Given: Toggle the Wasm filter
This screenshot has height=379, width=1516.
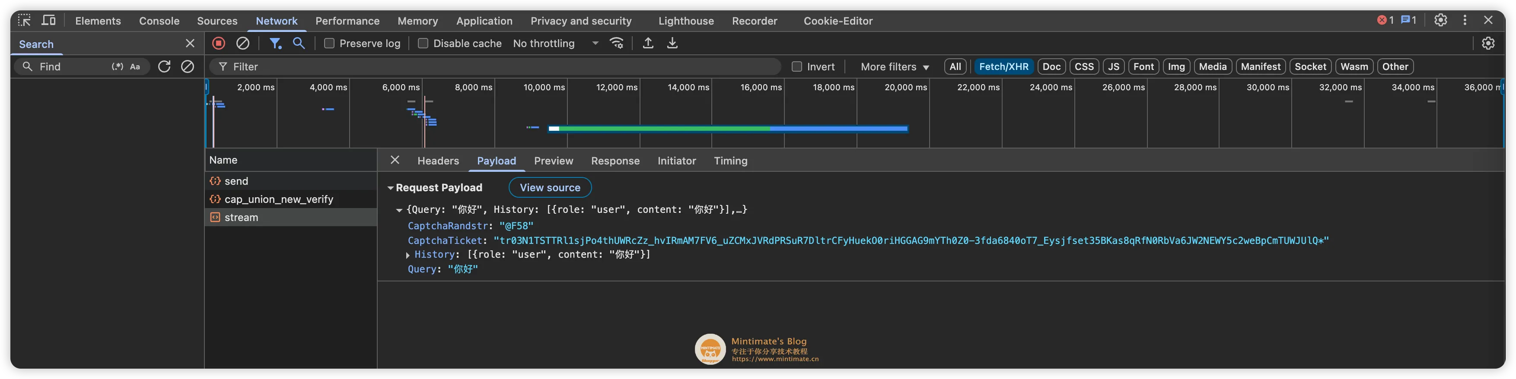Looking at the screenshot, I should pos(1354,66).
